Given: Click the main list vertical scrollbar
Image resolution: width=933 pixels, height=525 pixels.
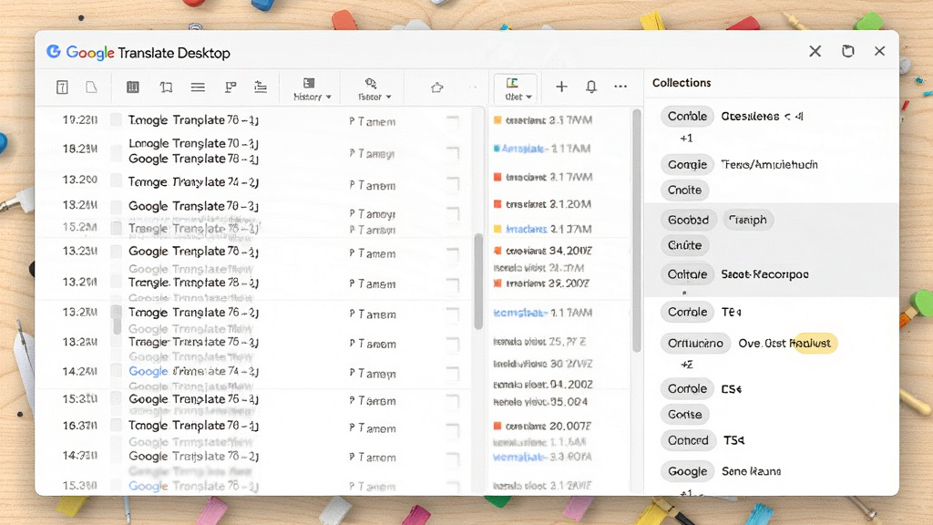Looking at the screenshot, I should pos(478,282).
